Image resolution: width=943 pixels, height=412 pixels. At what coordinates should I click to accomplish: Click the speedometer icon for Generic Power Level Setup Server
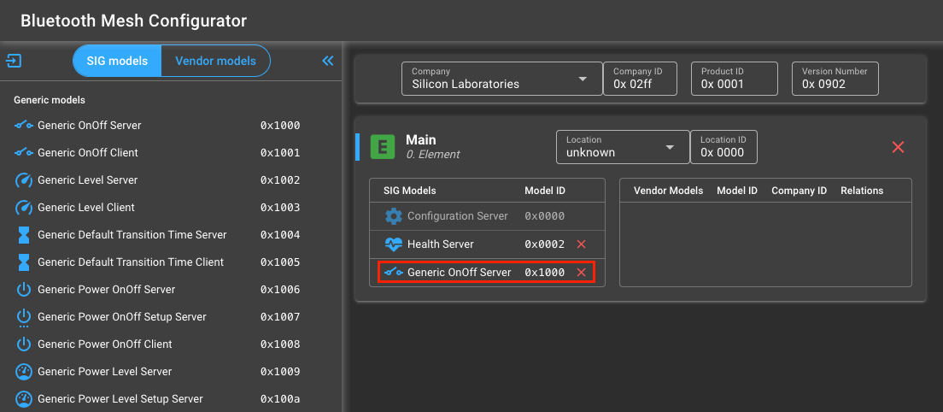coord(23,399)
